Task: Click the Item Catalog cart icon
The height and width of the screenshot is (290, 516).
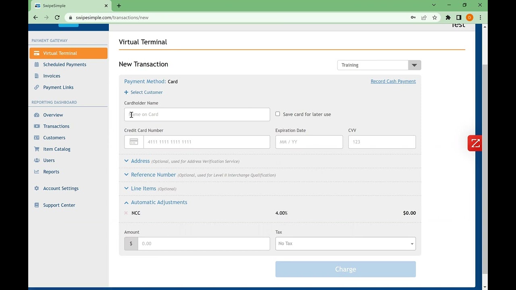Action: click(37, 149)
